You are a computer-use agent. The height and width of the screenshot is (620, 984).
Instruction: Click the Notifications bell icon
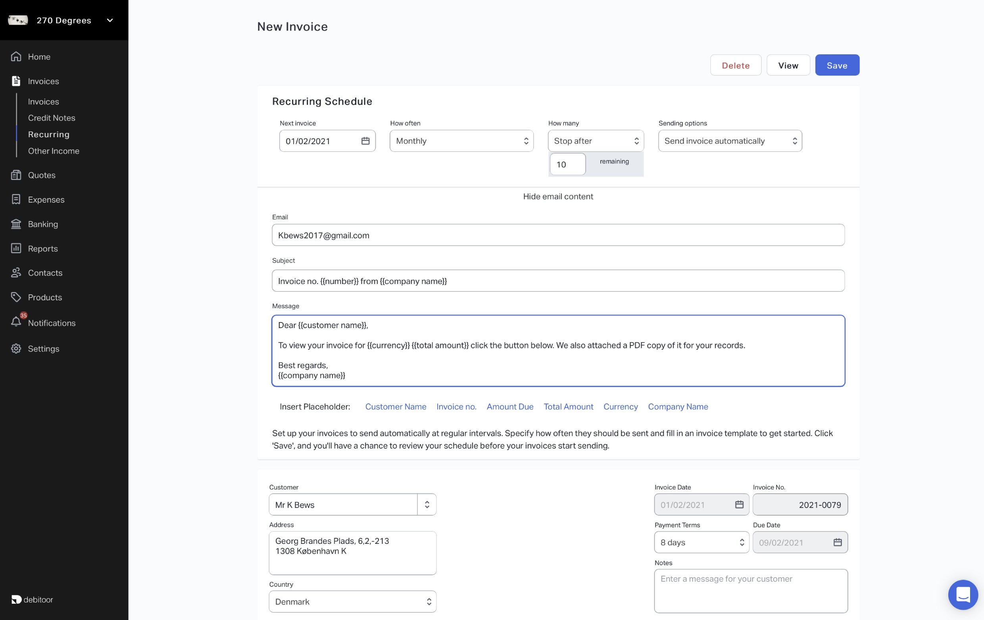pos(16,322)
